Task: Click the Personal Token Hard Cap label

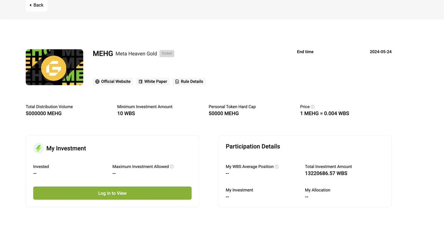Action: click(x=232, y=107)
